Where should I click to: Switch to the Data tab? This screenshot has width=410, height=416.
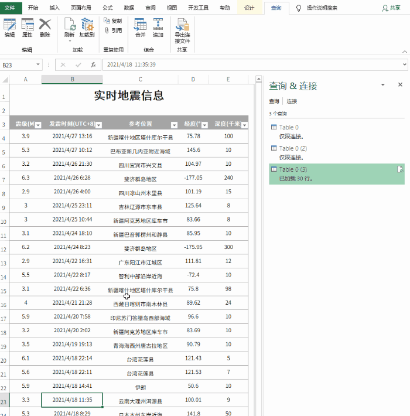tap(129, 8)
